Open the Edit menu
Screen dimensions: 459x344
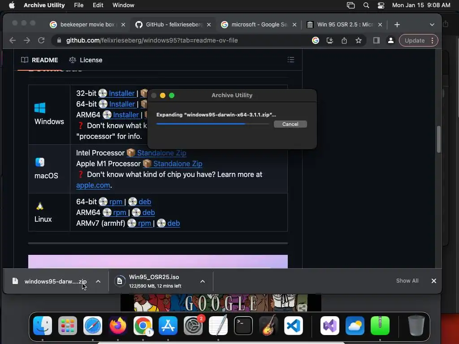tap(98, 5)
